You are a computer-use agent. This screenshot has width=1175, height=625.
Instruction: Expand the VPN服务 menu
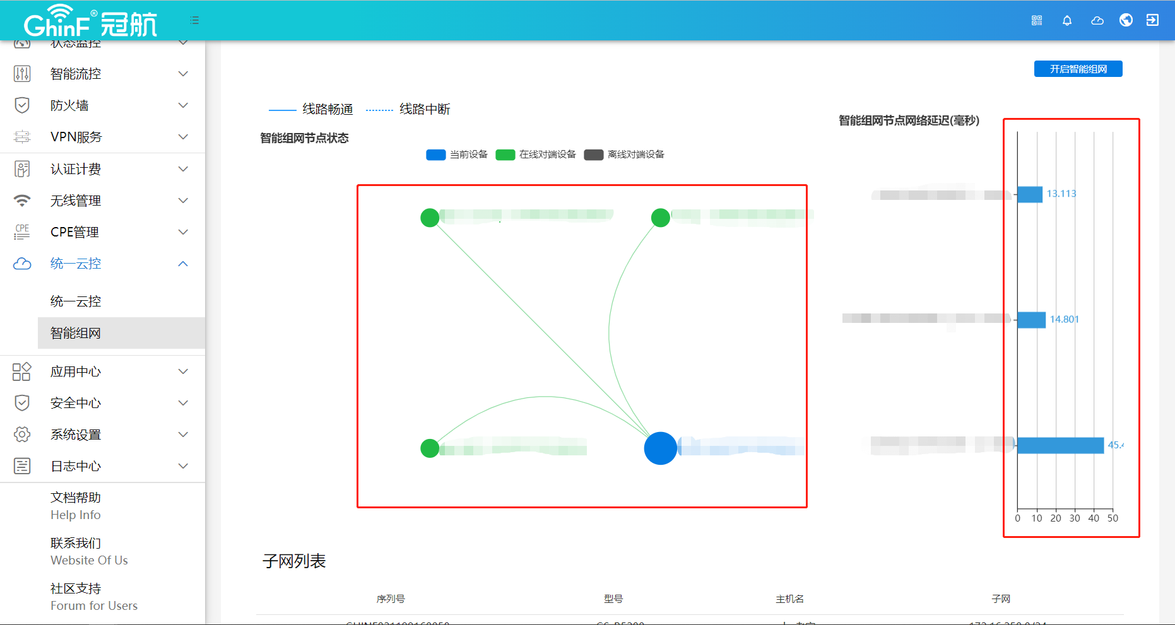tap(101, 137)
